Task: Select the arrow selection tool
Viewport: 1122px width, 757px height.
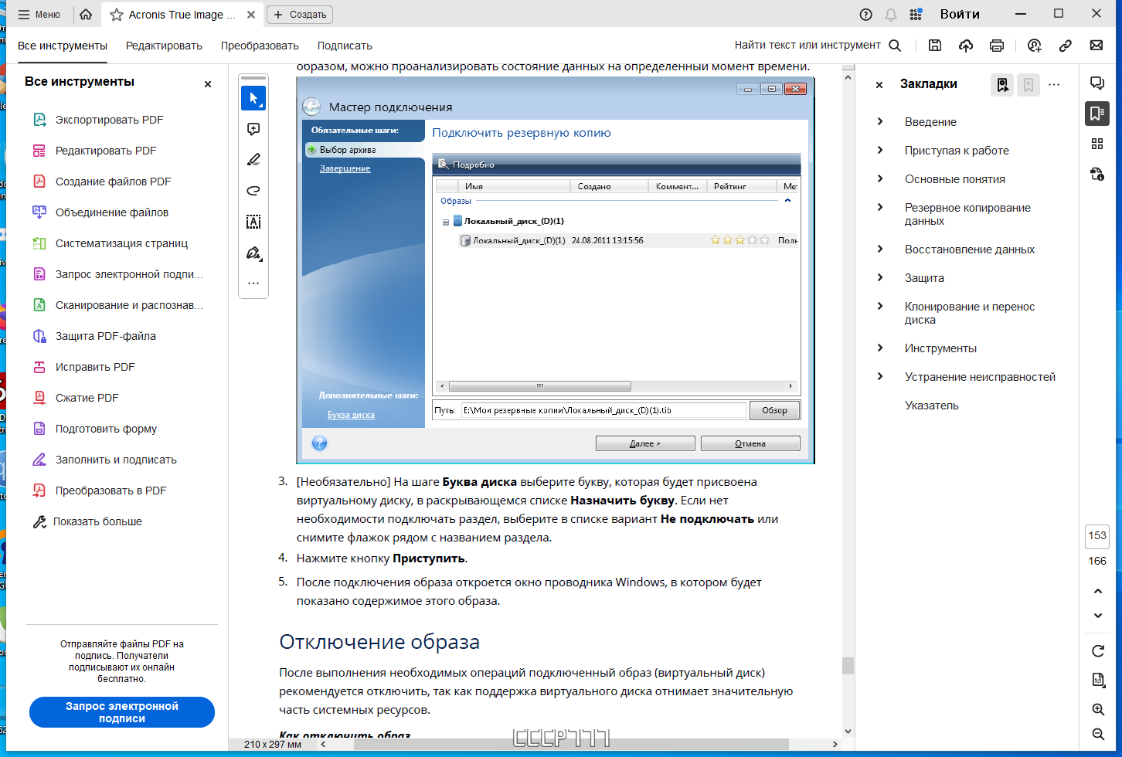Action: [253, 98]
